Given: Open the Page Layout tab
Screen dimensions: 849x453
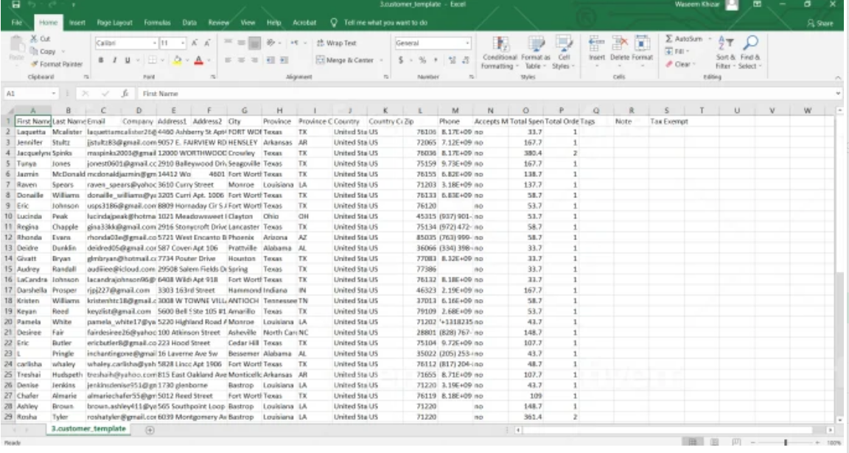Looking at the screenshot, I should click(x=114, y=22).
